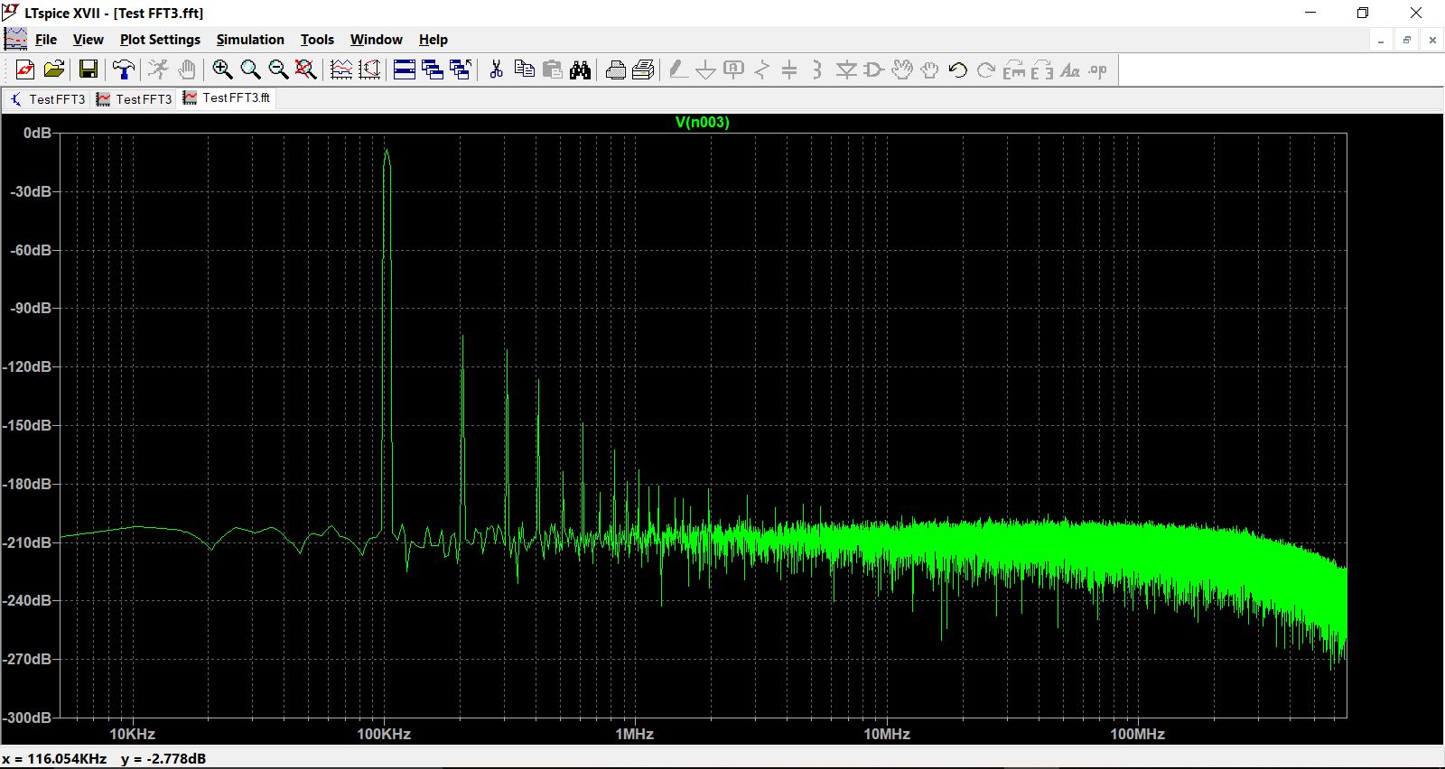This screenshot has height=769, width=1445.
Task: Select the Capacitor component icon
Action: (789, 69)
